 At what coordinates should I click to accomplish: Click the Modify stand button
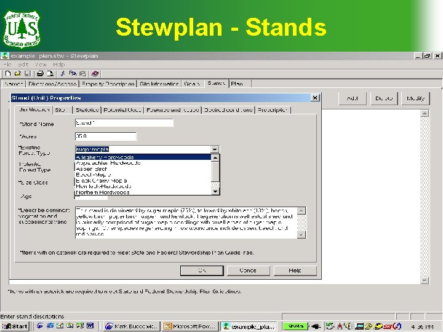tap(415, 98)
